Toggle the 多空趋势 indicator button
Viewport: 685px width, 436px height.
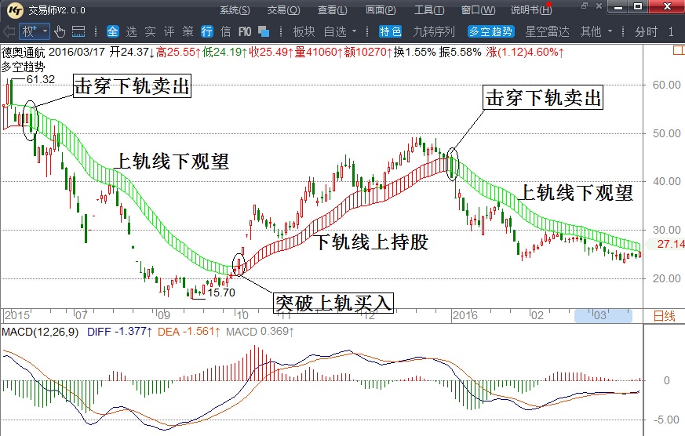(490, 31)
